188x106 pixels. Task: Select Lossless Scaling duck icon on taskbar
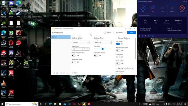pos(84,104)
